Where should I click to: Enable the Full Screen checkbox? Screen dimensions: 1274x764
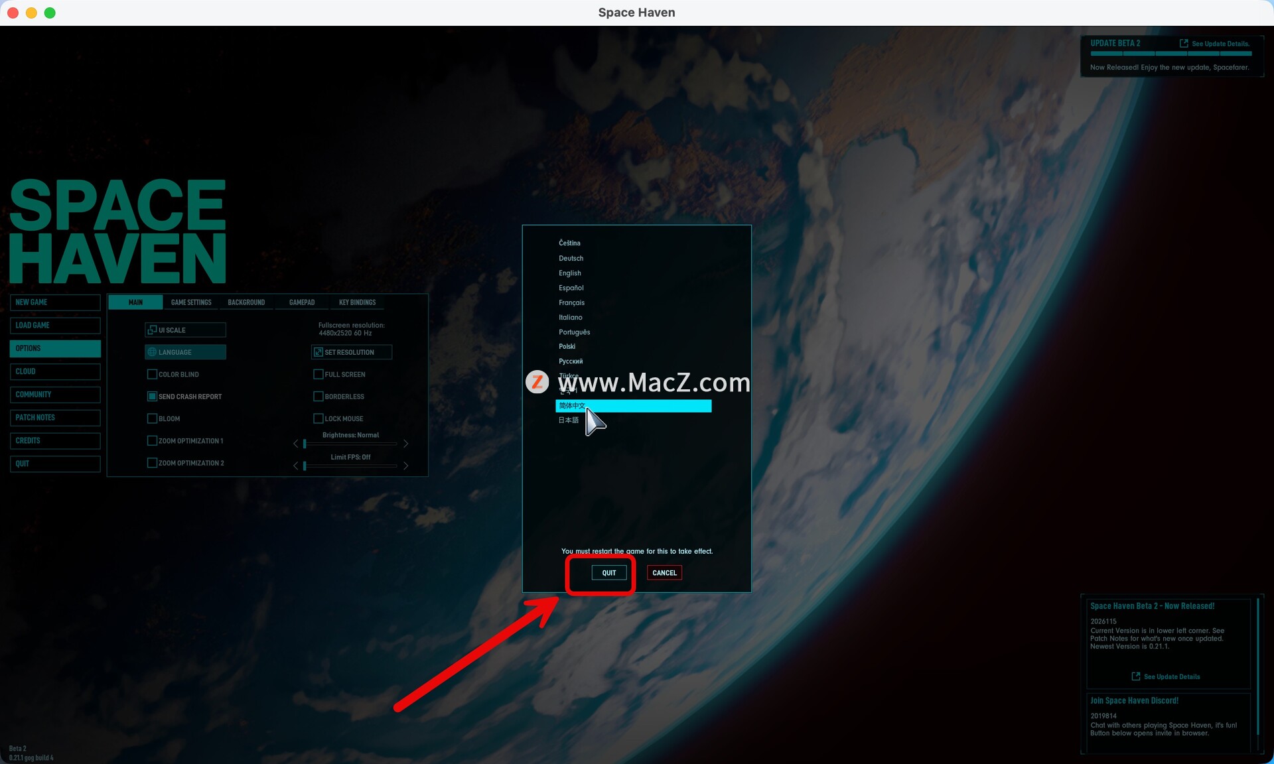point(318,374)
